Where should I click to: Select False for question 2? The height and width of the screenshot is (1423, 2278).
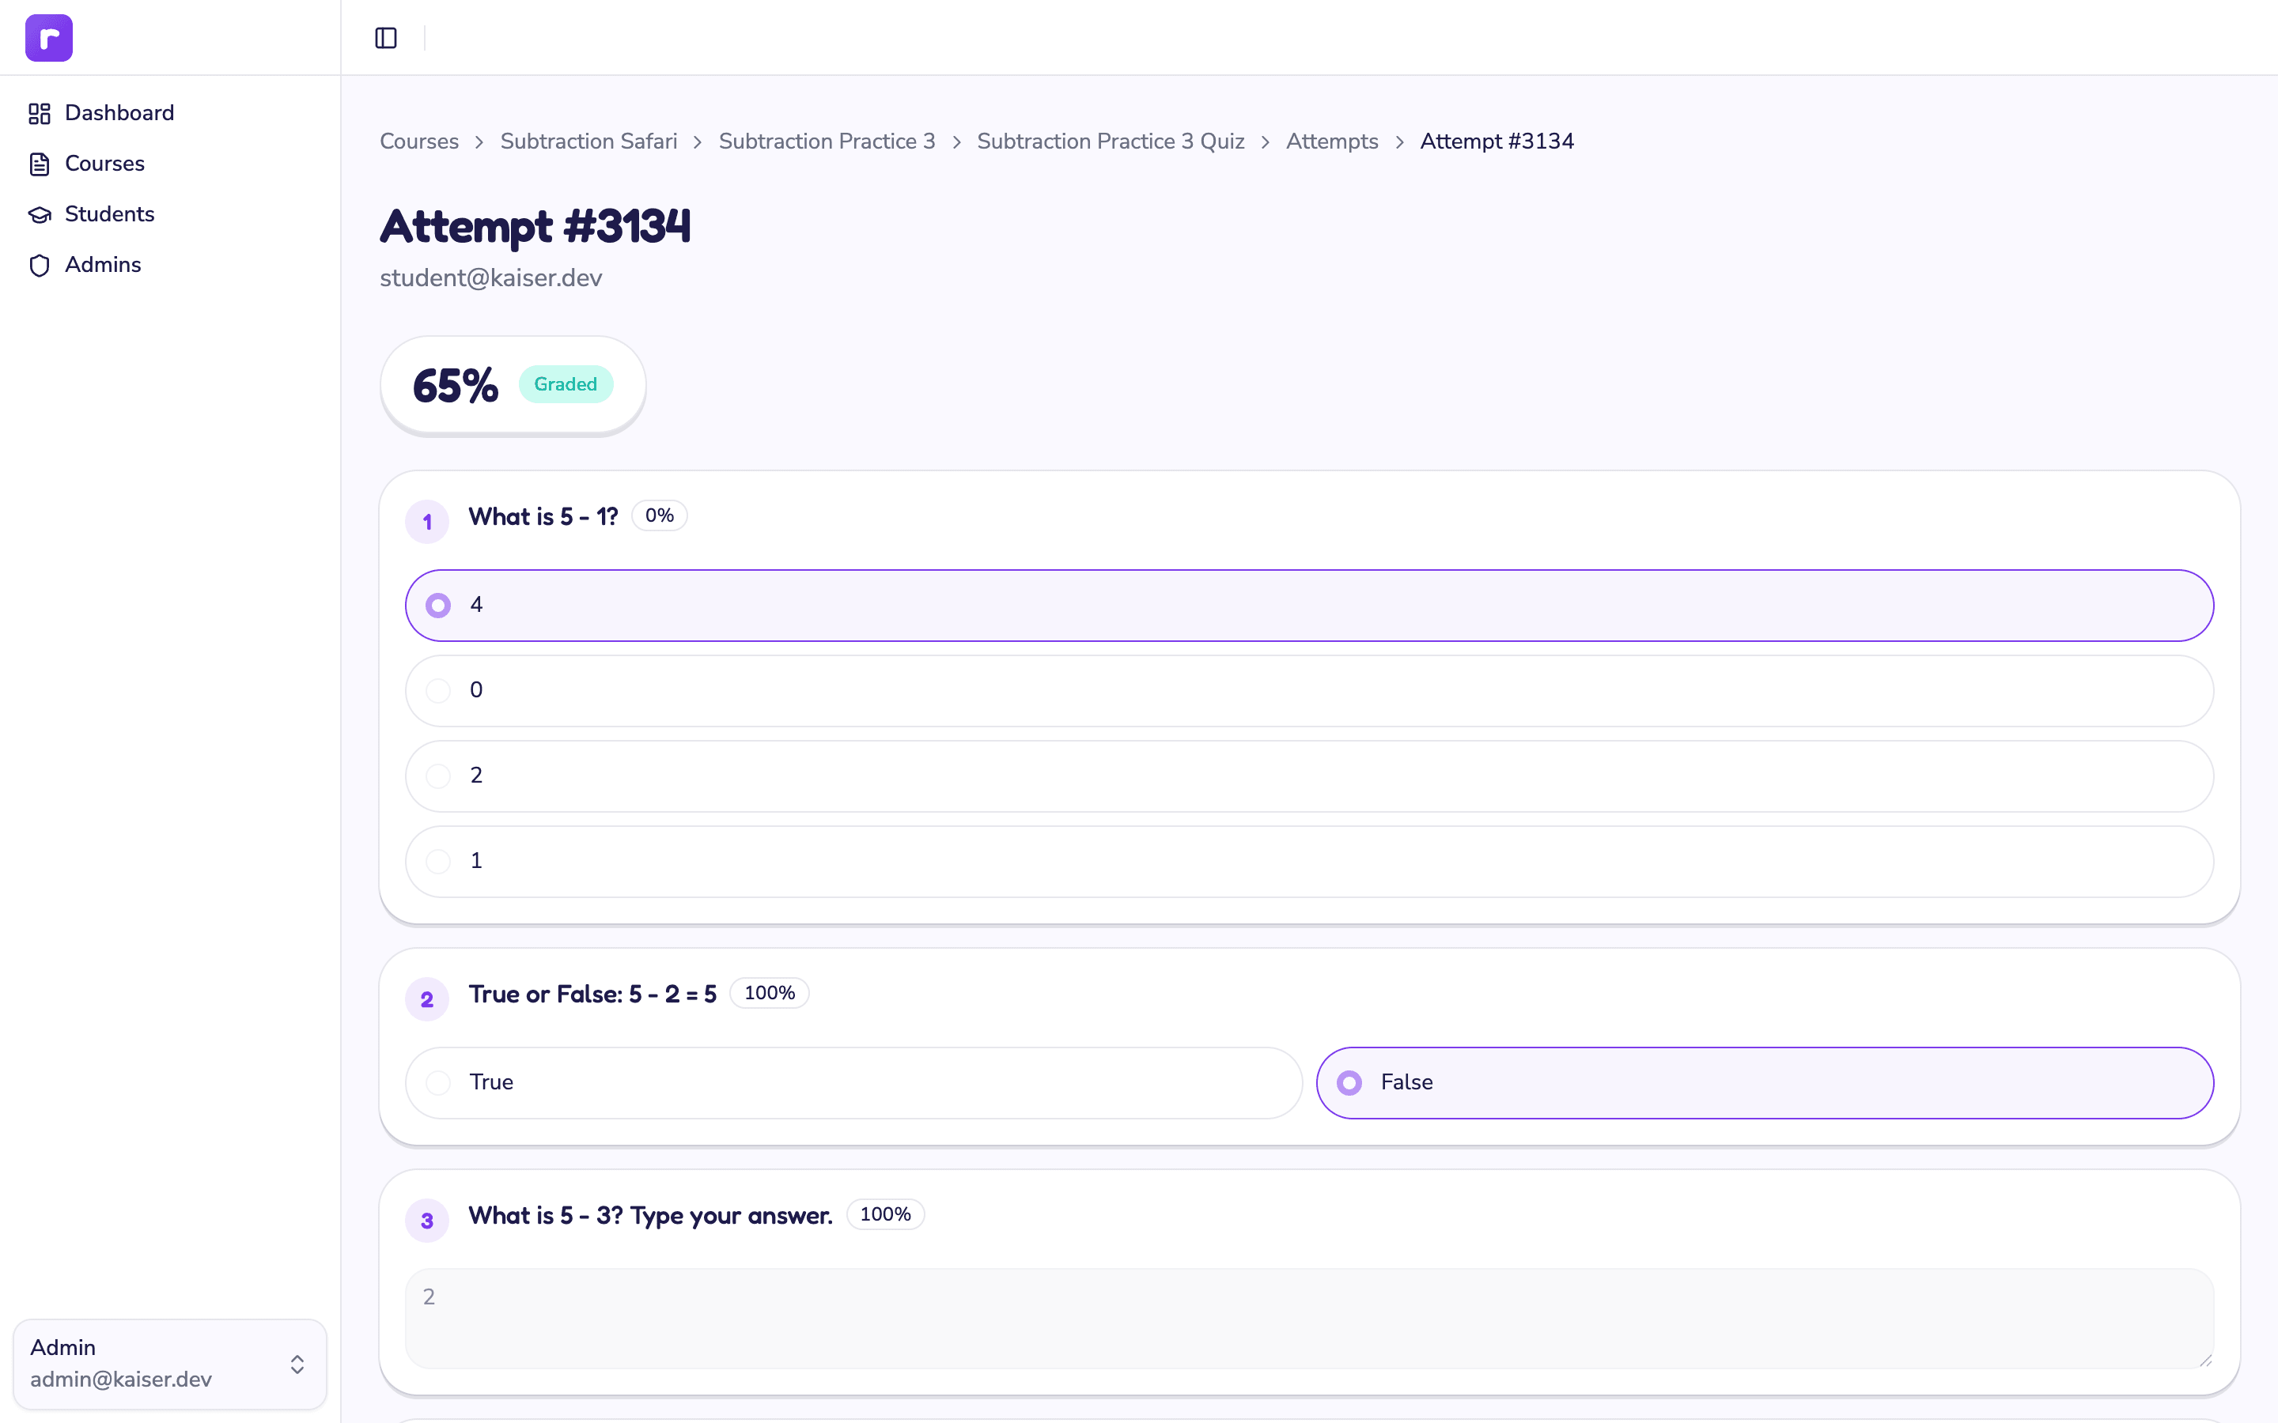[x=1765, y=1082]
